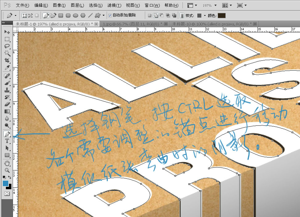Image resolution: width=300 pixels, height=217 pixels.
Task: Toggle the 自动添加/删除 checkbox
Action: [x=110, y=15]
